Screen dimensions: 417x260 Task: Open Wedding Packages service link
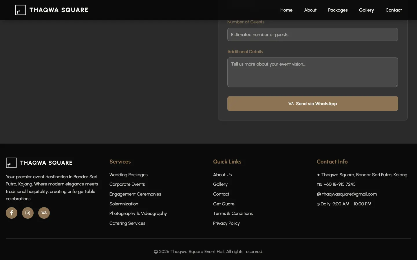129,175
